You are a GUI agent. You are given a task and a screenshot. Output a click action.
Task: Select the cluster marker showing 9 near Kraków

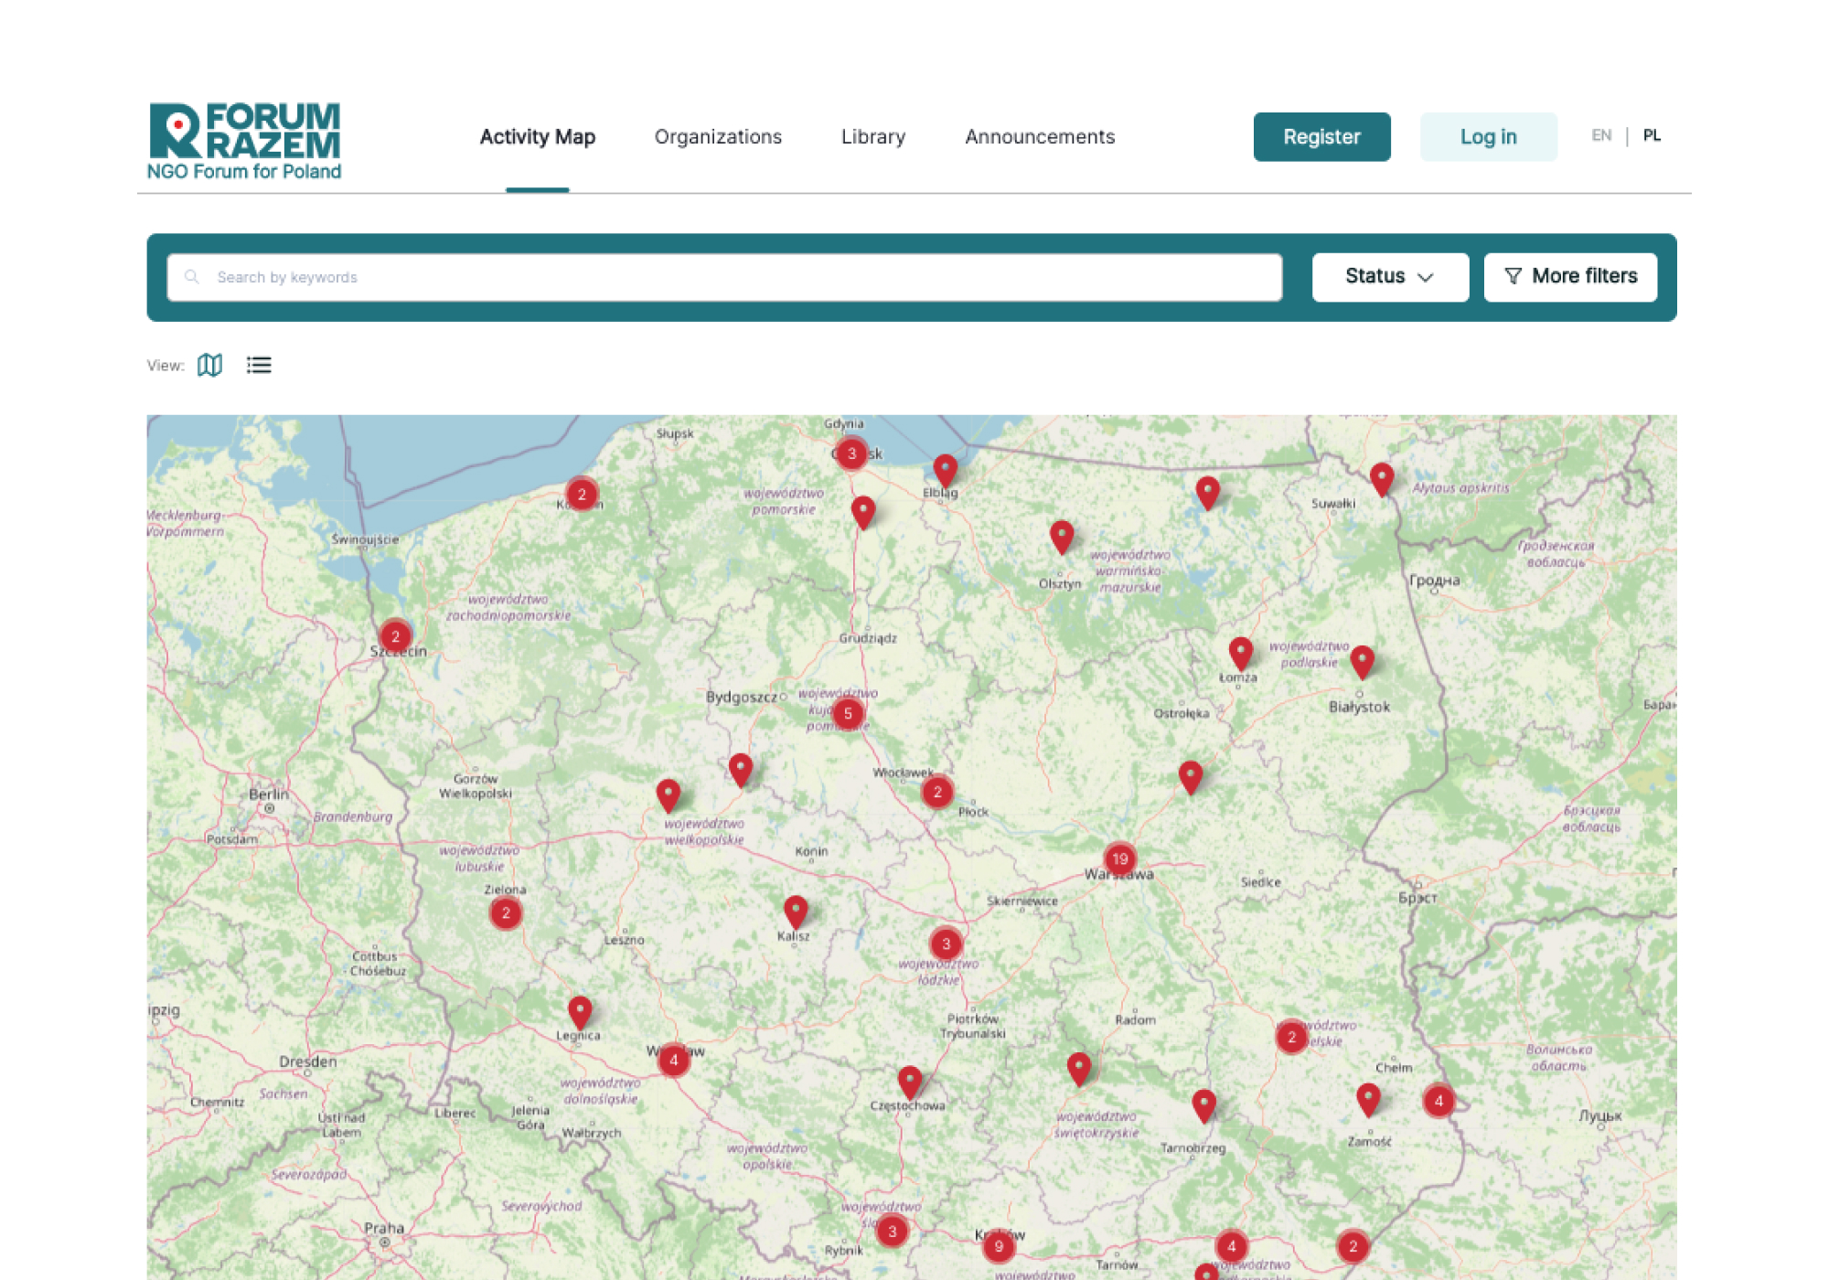click(999, 1243)
